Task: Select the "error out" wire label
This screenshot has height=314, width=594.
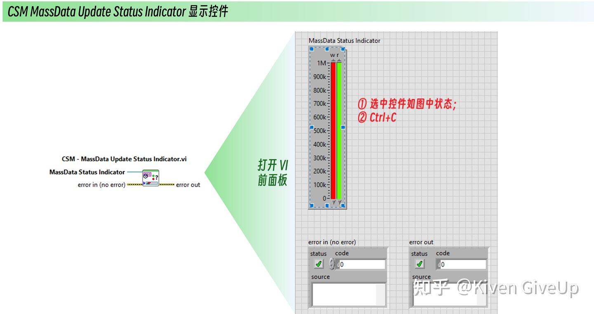Action: [188, 185]
